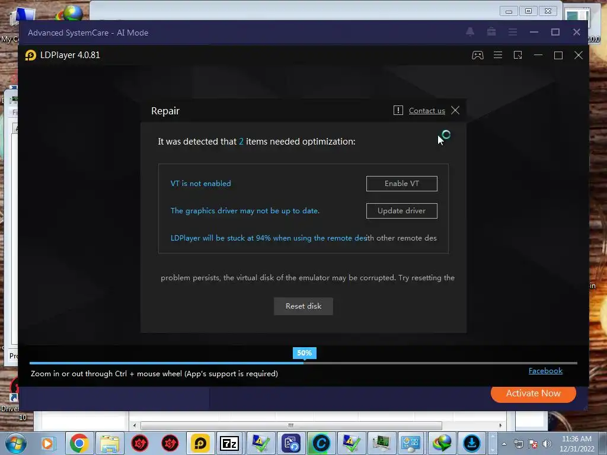Click "VT is not enabled" text

pyautogui.click(x=200, y=184)
